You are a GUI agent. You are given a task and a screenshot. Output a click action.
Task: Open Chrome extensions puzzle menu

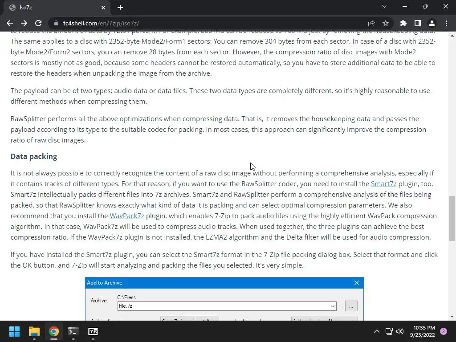pyautogui.click(x=403, y=23)
